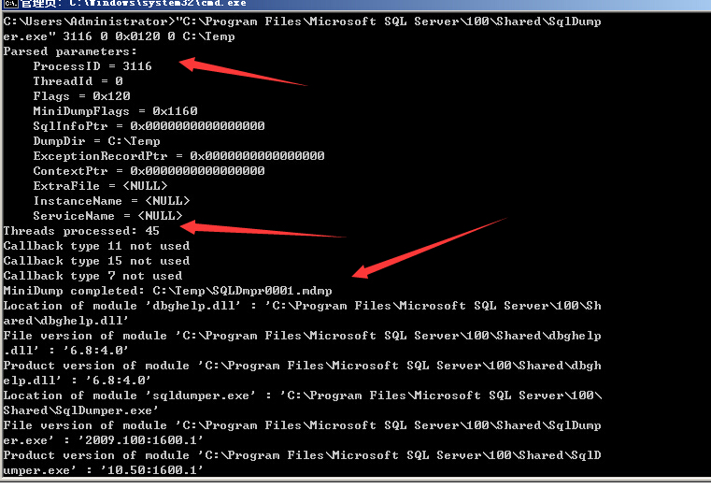The height and width of the screenshot is (489, 711).
Task: Click the ContextPtr value line
Action: 149,171
